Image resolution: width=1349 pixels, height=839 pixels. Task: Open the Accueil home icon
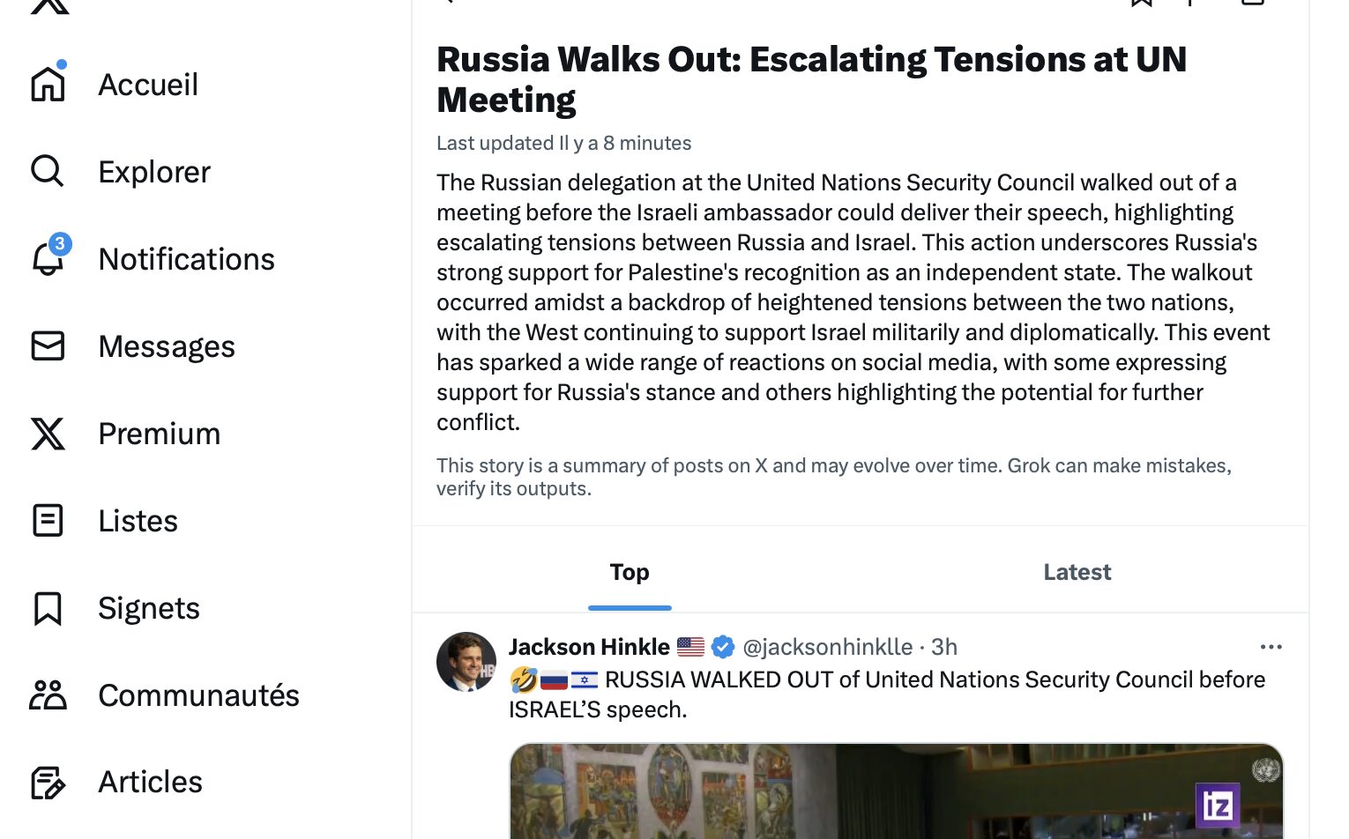(48, 85)
